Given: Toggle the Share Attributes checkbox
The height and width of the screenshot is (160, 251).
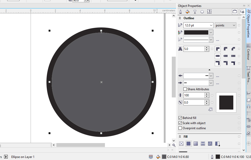Looking at the screenshot, I should [185, 89].
